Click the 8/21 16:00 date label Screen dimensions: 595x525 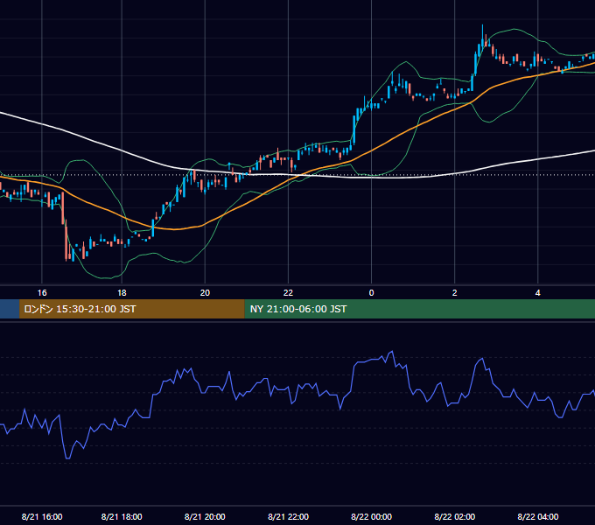click(x=42, y=516)
